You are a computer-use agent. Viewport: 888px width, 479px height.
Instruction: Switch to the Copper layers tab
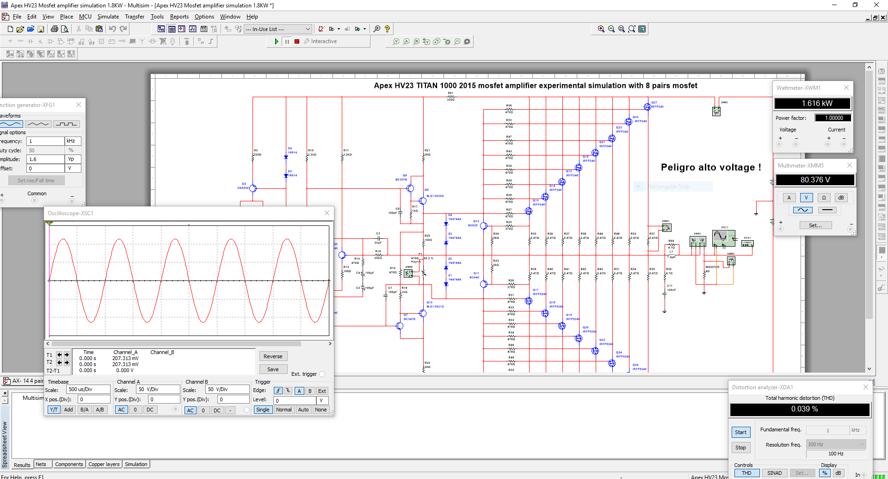click(104, 464)
